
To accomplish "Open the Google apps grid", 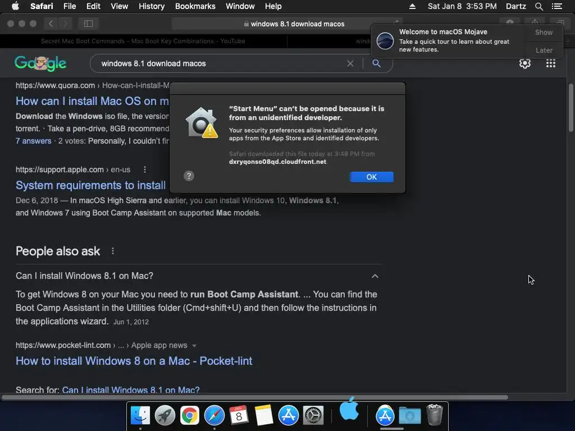I will (x=550, y=63).
